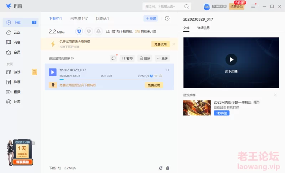Select the 文件 tab in details panel

point(186,28)
